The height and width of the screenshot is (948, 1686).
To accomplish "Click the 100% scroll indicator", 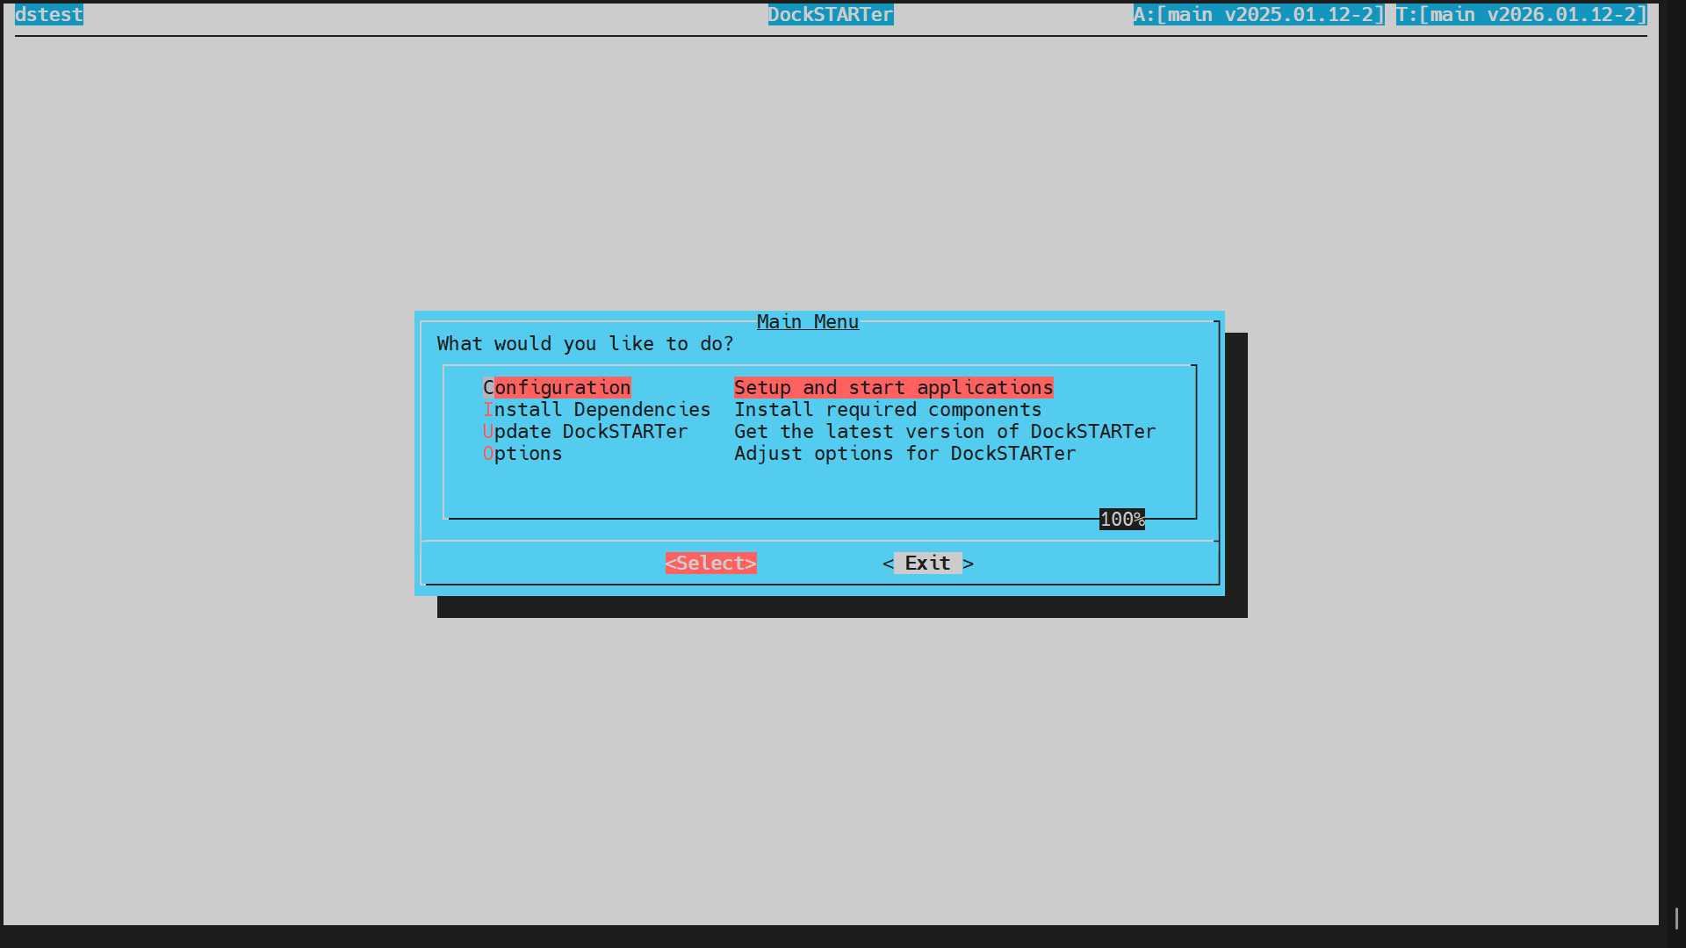I will tap(1122, 519).
